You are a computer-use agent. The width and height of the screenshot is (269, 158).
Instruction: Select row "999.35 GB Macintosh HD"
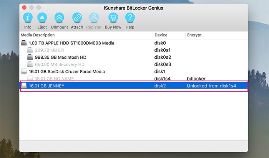[134, 57]
